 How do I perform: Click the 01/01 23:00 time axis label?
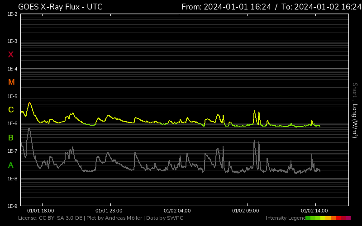[x=109, y=211]
